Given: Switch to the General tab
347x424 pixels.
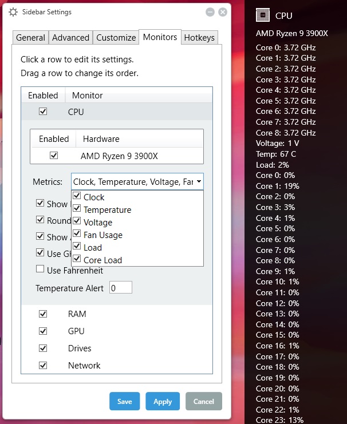Looking at the screenshot, I should point(30,37).
